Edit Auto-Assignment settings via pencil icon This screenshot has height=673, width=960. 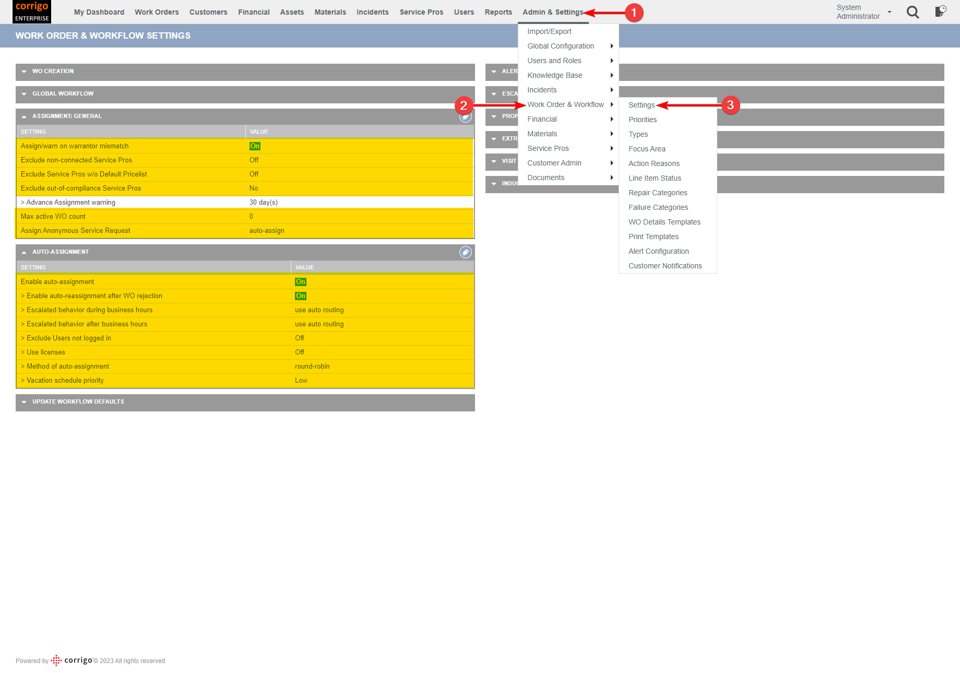[465, 252]
